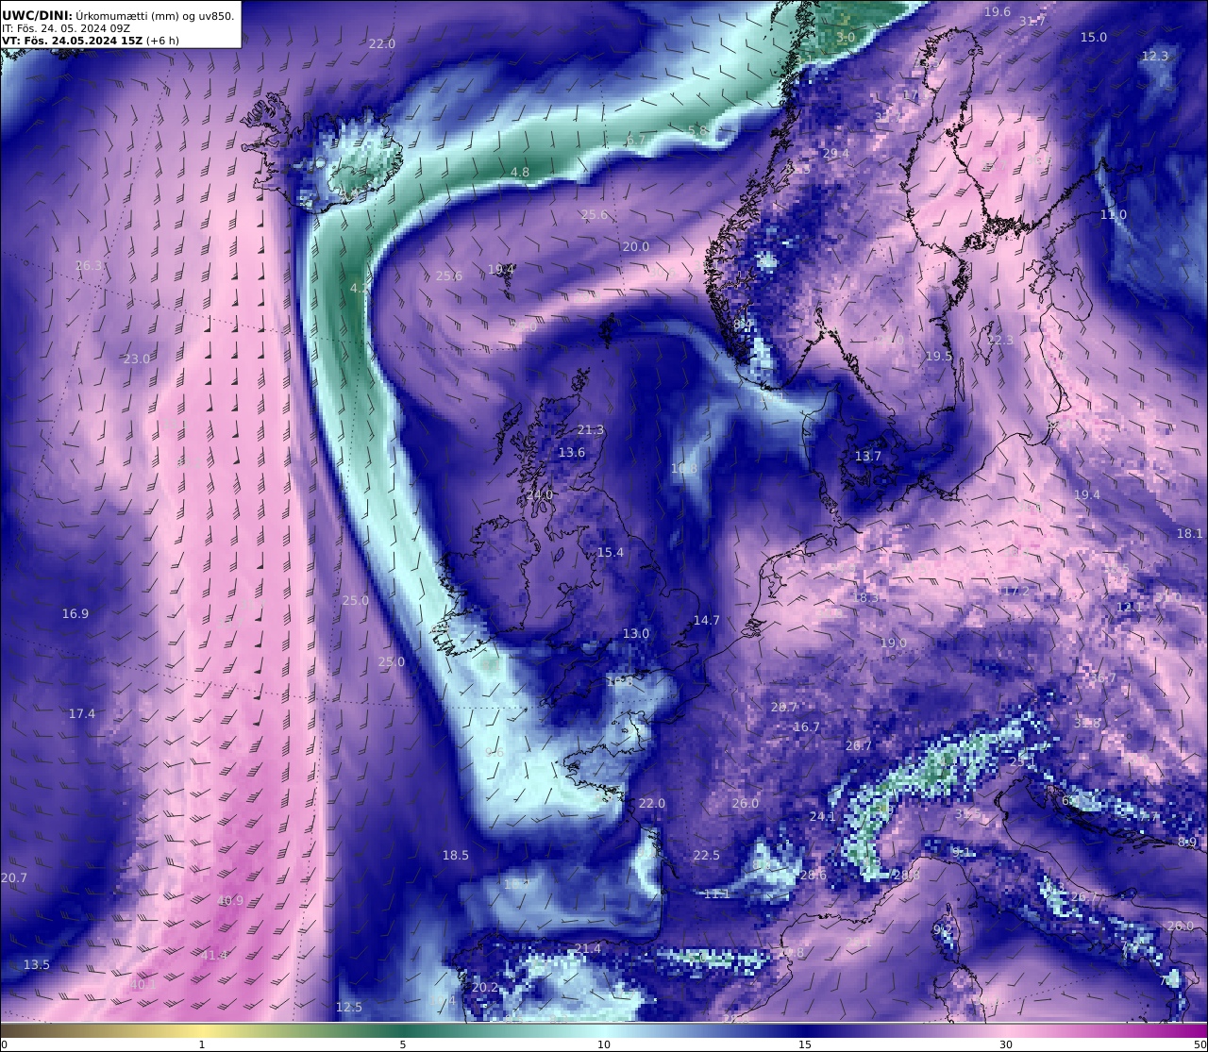Click the 11.1 value label

point(717,893)
